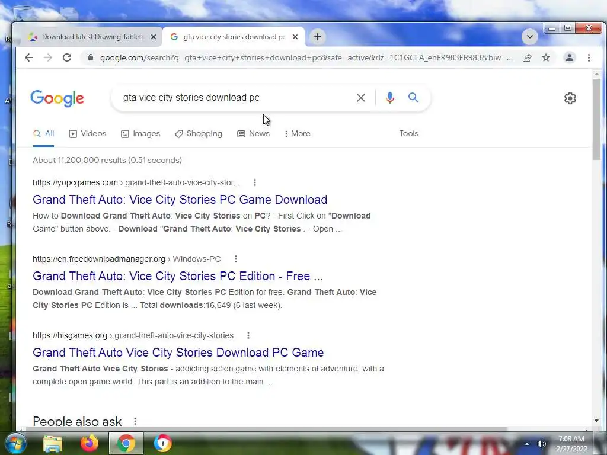607x455 pixels.
Task: Open search Tools filters
Action: click(409, 133)
